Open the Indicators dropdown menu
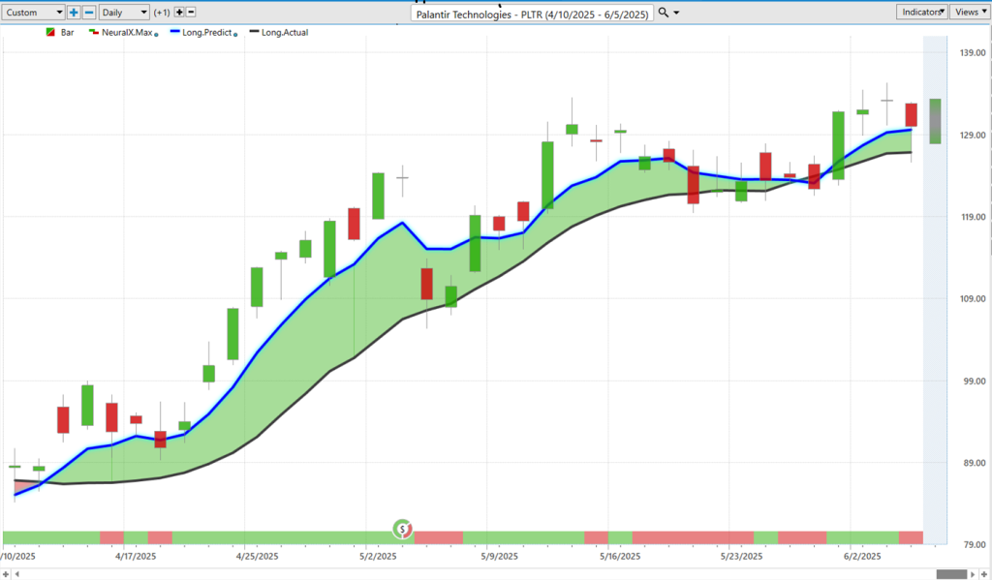This screenshot has width=992, height=580. (922, 12)
